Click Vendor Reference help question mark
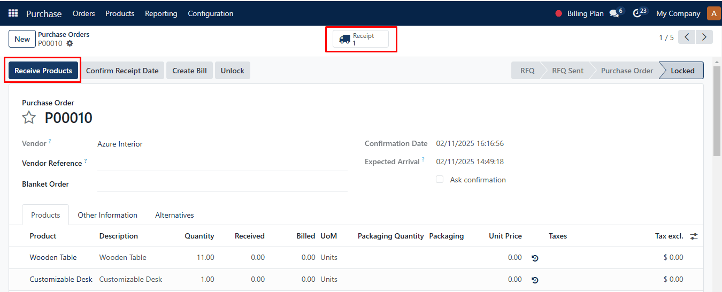Screen dimensions: 722x292 [x=86, y=161]
